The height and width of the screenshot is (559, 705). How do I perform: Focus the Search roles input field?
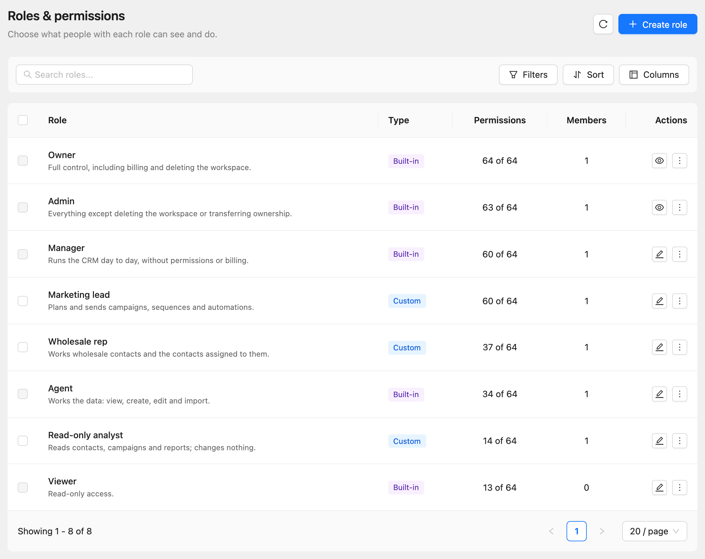(x=104, y=75)
